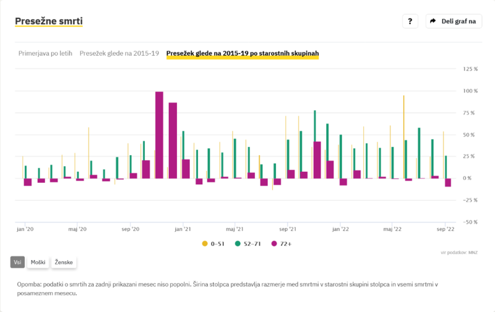Click the tall yellow bar after maj '22
495x312 pixels.
tap(403, 136)
